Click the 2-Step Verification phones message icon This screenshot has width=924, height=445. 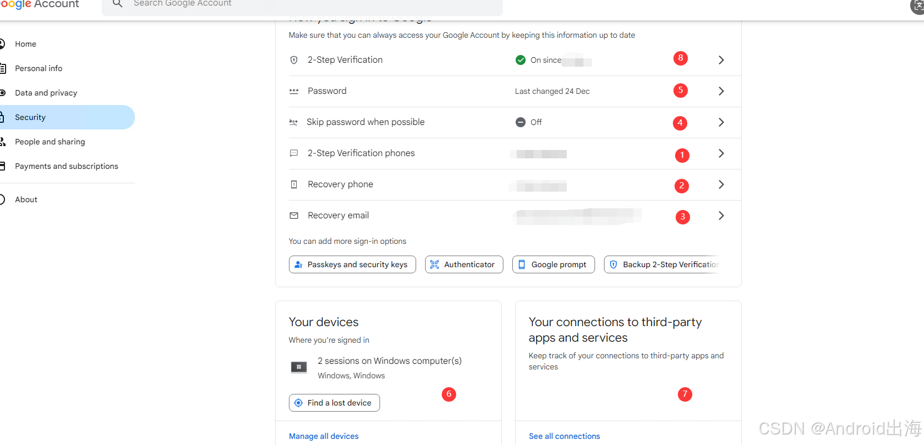click(294, 153)
